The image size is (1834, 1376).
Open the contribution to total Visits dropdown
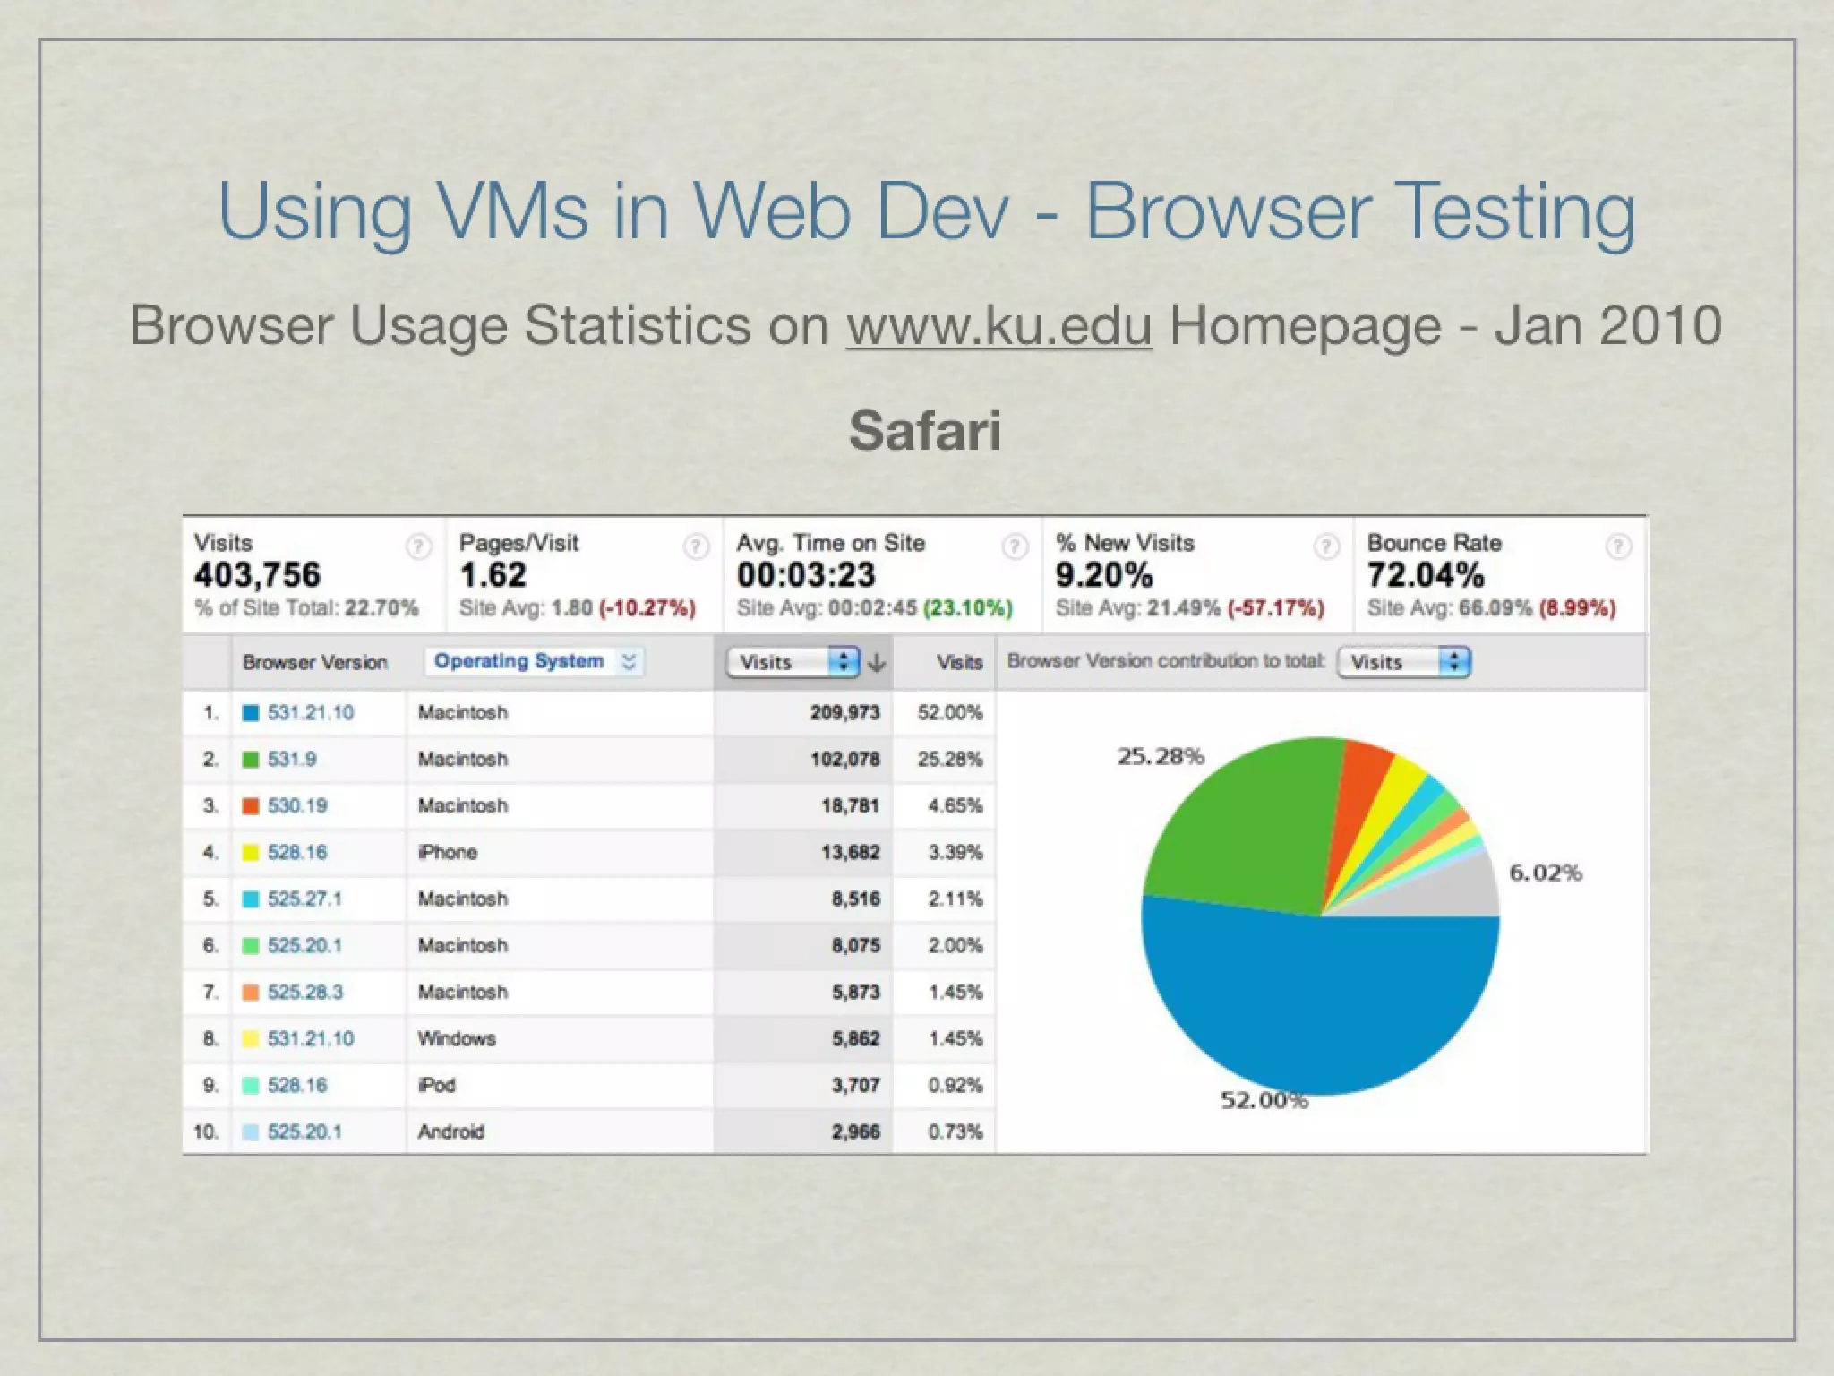(x=1404, y=662)
